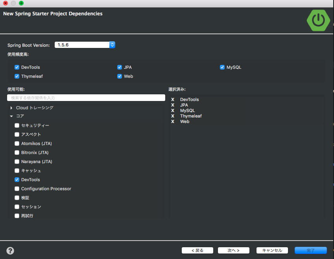This screenshot has width=334, height=259.
Task: Uncheck DevTools in the frequently used section
Action: (17, 67)
